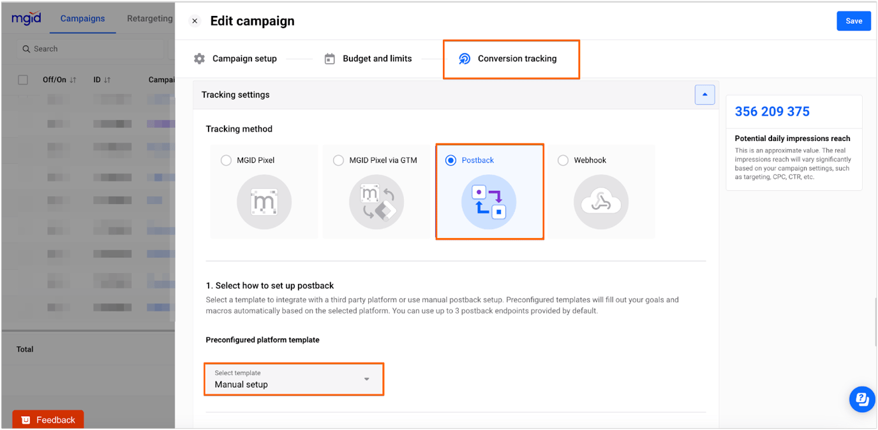Image resolution: width=878 pixels, height=430 pixels.
Task: Click the potential daily impressions reach value
Action: (x=771, y=111)
